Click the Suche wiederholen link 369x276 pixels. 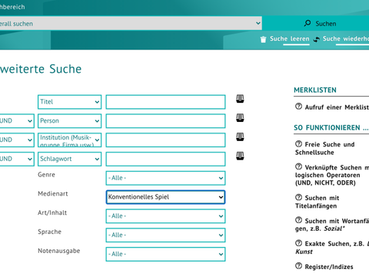346,39
